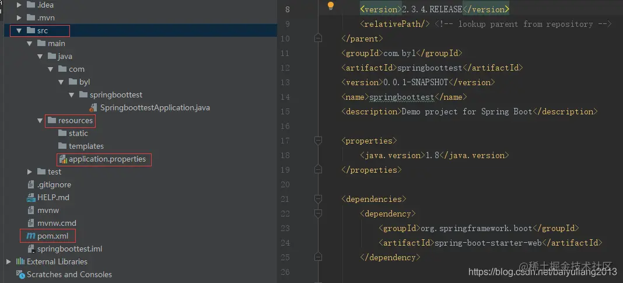Click the springboottest package folder icon
Screen dimensions: 623x283
click(83, 95)
